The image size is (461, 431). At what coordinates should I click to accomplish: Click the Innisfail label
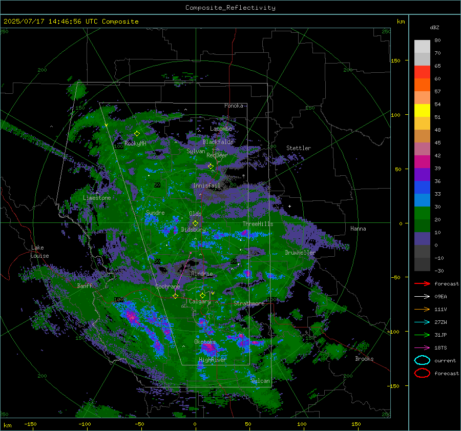click(x=206, y=186)
